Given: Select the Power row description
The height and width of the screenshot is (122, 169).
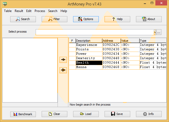Looking at the screenshot, I should 89,54.
